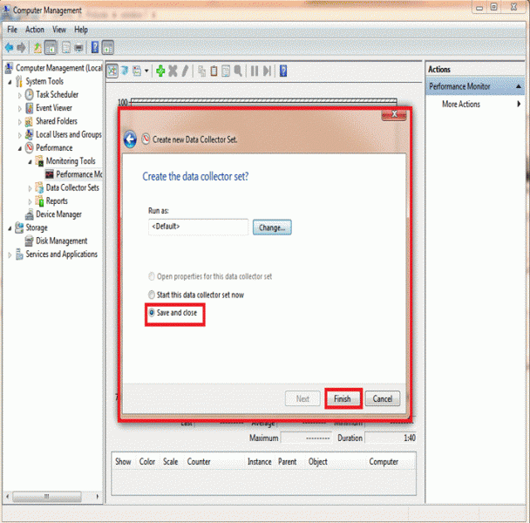Click the Back arrow in main toolbar
530x523 pixels.
click(9, 48)
